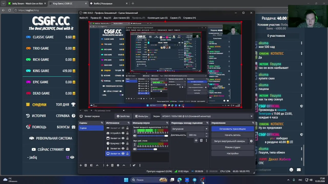Click Остановить трансляцию button
Viewport: 328px width, 184px height.
click(232, 129)
